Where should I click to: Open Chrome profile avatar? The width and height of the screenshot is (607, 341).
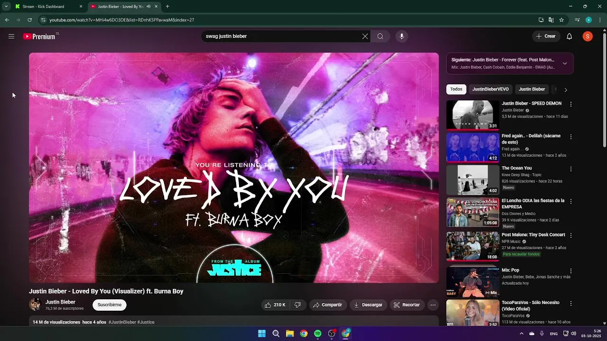pyautogui.click(x=589, y=20)
